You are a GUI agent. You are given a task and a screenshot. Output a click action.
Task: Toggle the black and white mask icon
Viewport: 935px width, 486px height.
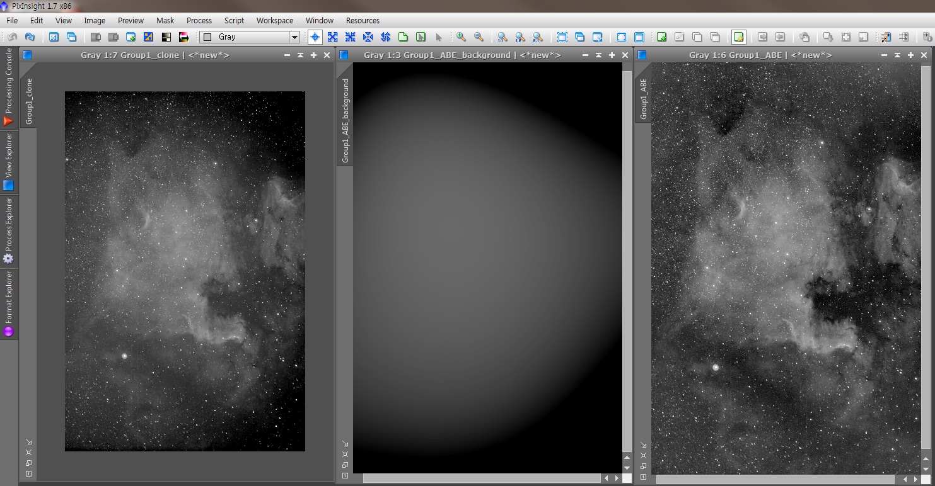(166, 37)
